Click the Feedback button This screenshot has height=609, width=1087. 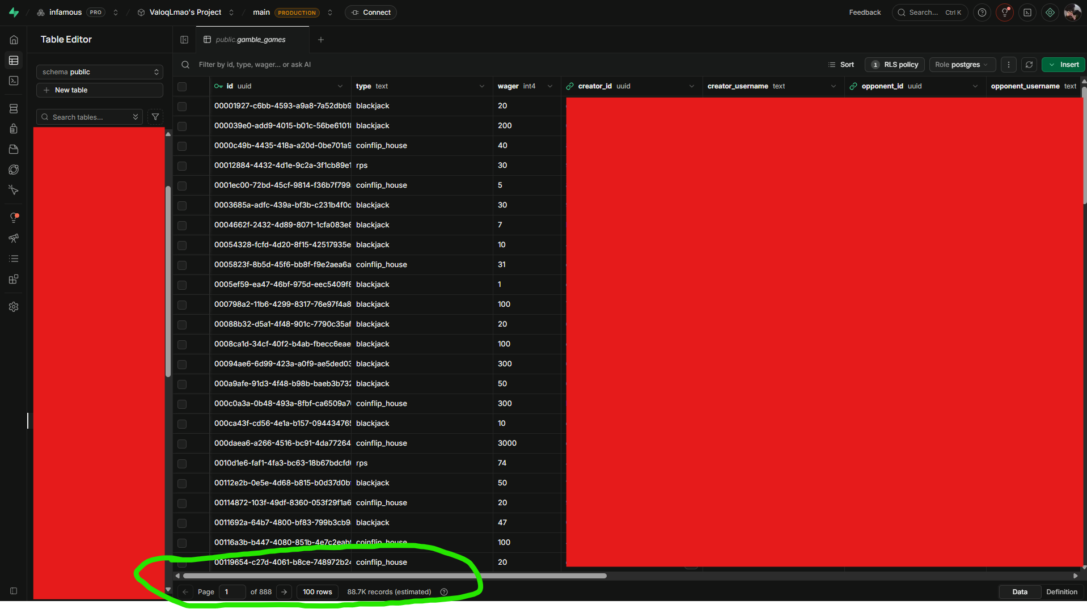coord(865,12)
